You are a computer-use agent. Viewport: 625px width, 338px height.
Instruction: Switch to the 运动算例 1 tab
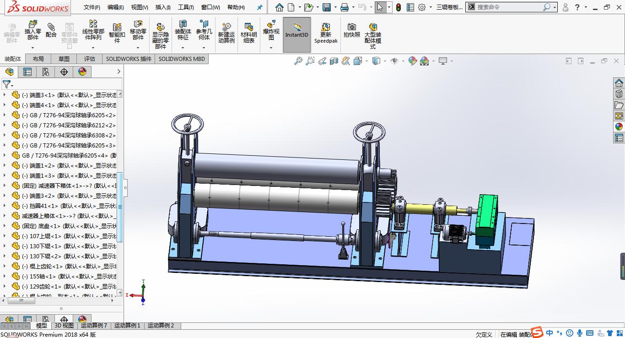(127, 326)
